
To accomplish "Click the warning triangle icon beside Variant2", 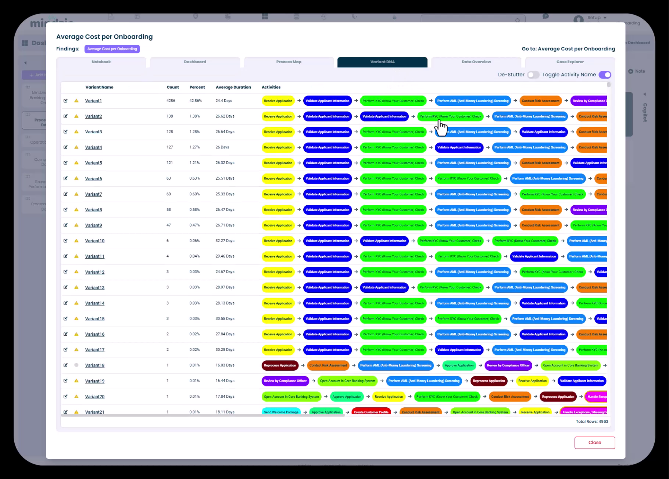I will point(76,116).
